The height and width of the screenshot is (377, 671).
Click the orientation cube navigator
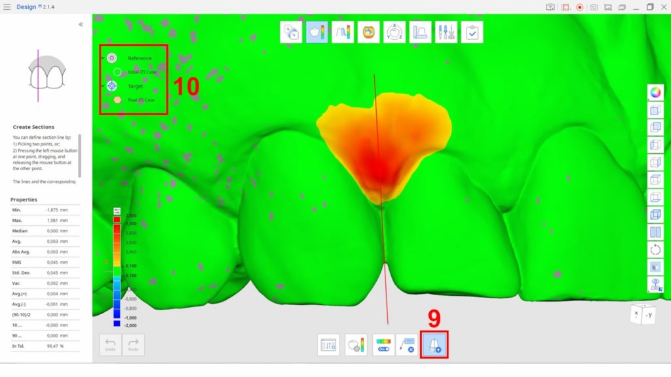pos(643,315)
